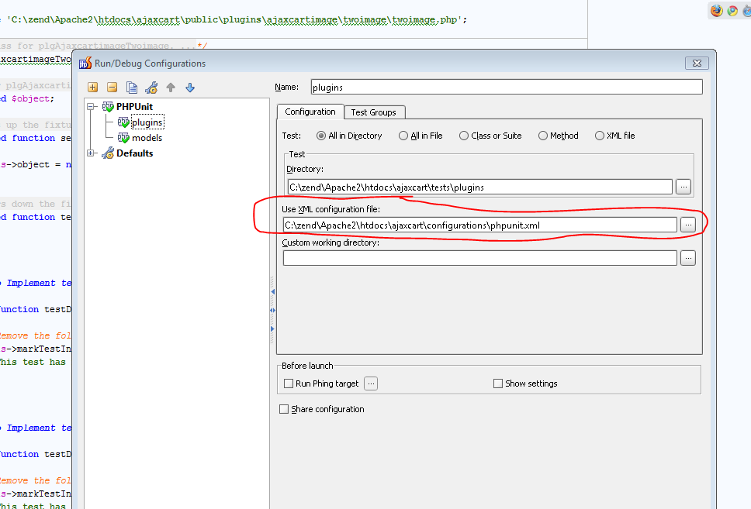The image size is (751, 509).
Task: Select Defaults node label
Action: pos(134,153)
